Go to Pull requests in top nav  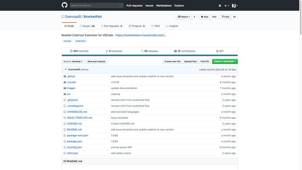click(x=134, y=6)
